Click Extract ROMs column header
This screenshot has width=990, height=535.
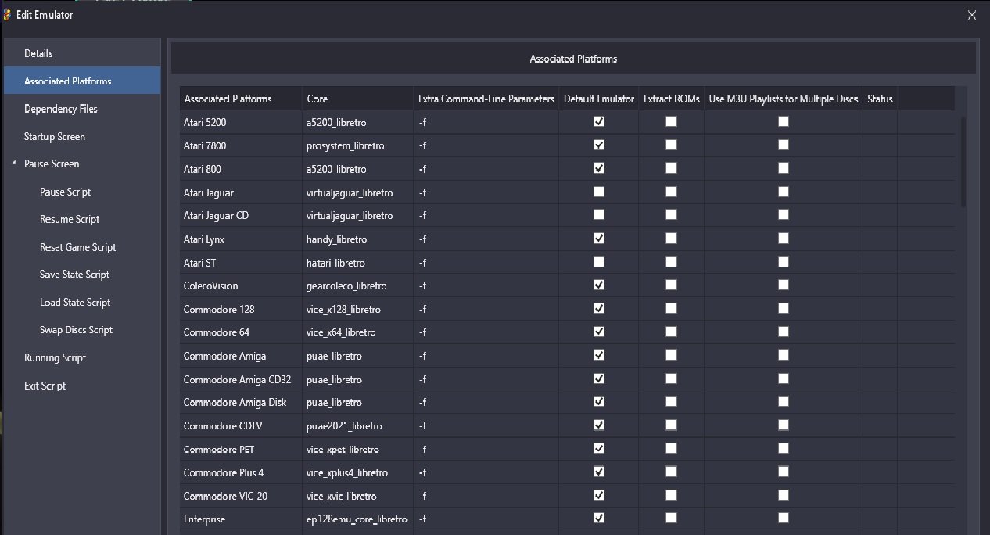point(672,99)
